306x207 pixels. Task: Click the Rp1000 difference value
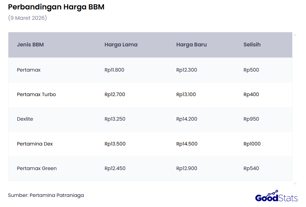252,144
